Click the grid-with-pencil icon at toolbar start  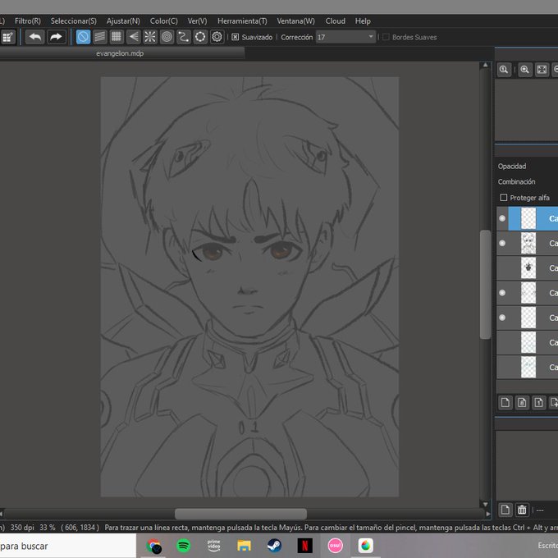[8, 37]
